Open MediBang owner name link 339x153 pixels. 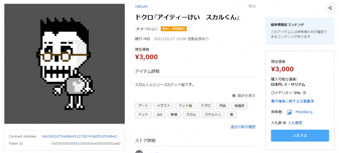click(x=305, y=112)
